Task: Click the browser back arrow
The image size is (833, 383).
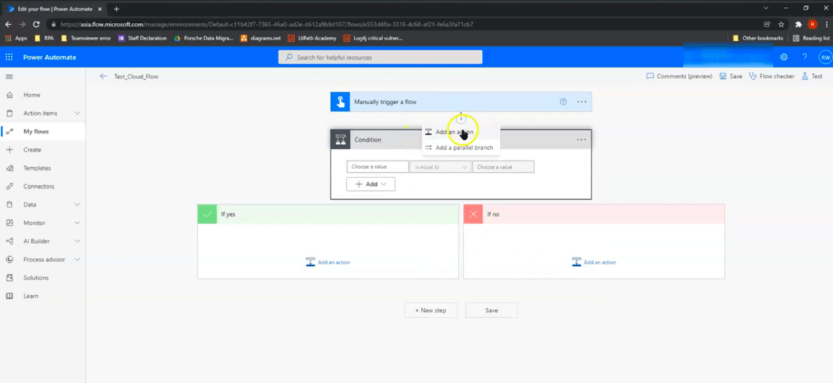Action: (8, 24)
